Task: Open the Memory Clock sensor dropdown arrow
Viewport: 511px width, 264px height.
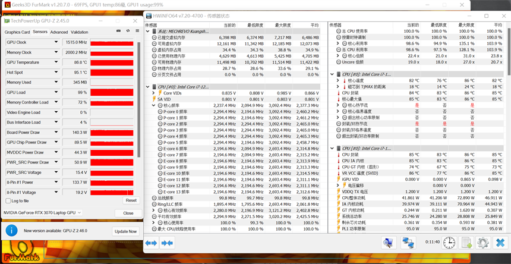Action: tap(56, 52)
